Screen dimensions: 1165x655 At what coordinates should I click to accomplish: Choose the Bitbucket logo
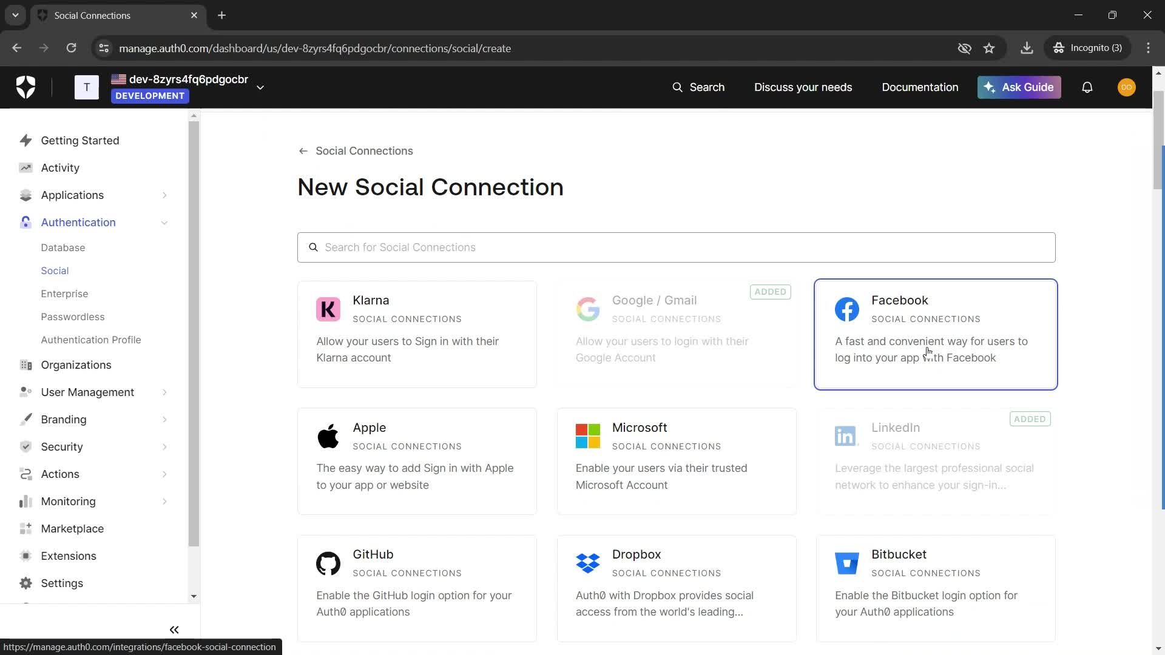[847, 563]
